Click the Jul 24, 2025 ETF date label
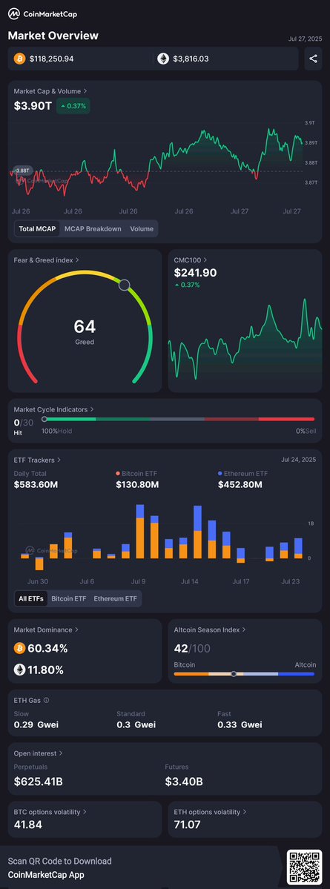The width and height of the screenshot is (330, 889). 299,460
